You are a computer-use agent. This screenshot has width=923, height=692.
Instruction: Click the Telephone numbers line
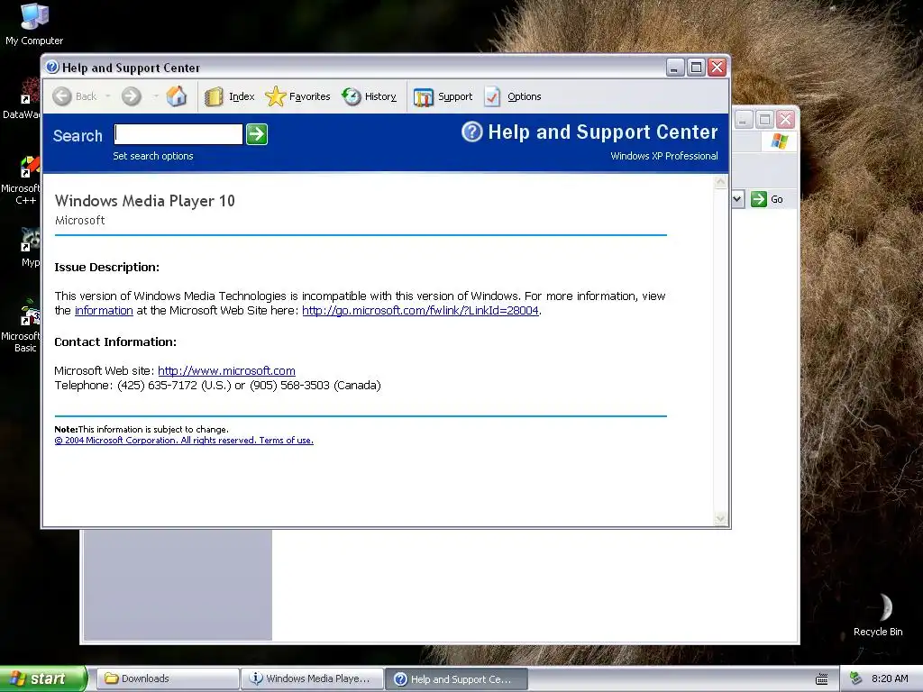(x=218, y=386)
